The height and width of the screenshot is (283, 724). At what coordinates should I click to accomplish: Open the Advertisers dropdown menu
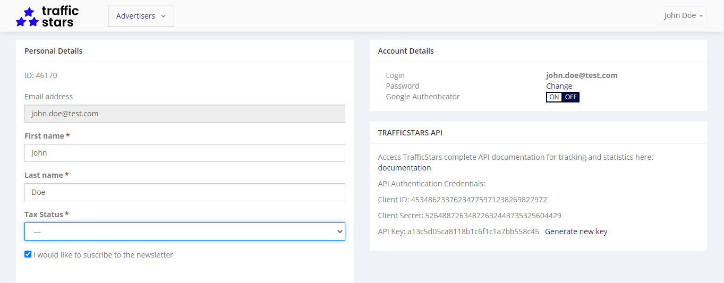pos(141,16)
